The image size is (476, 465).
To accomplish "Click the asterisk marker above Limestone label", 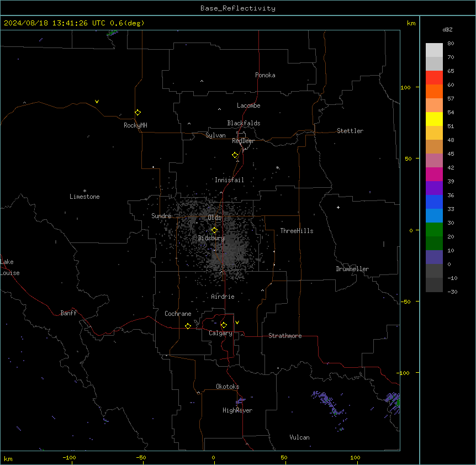I will pyautogui.click(x=84, y=191).
